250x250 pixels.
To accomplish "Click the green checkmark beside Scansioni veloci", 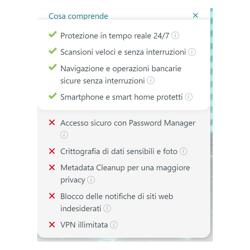I will [x=52, y=51].
